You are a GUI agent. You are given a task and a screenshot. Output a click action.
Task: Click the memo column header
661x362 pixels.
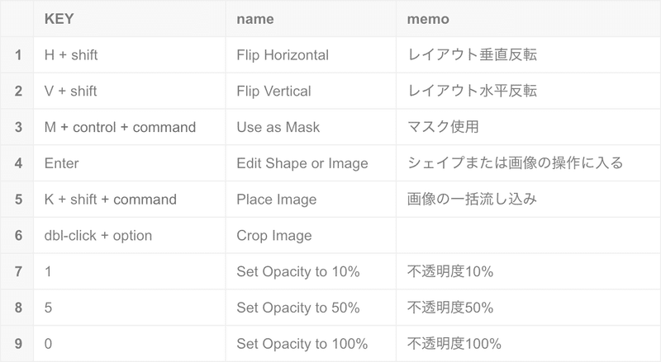528,18
